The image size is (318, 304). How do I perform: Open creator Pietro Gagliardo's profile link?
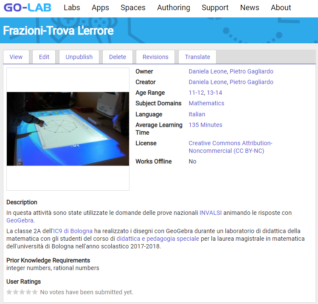(251, 82)
